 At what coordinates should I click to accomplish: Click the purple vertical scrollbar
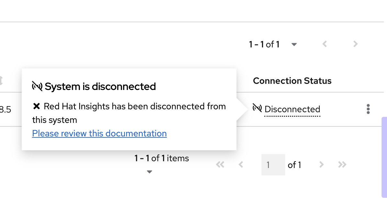click(x=384, y=155)
